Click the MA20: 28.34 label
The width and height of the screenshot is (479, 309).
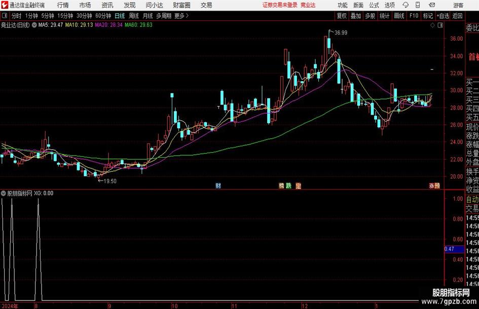click(109, 25)
